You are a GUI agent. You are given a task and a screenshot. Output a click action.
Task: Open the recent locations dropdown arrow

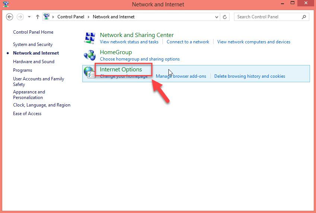[29, 17]
